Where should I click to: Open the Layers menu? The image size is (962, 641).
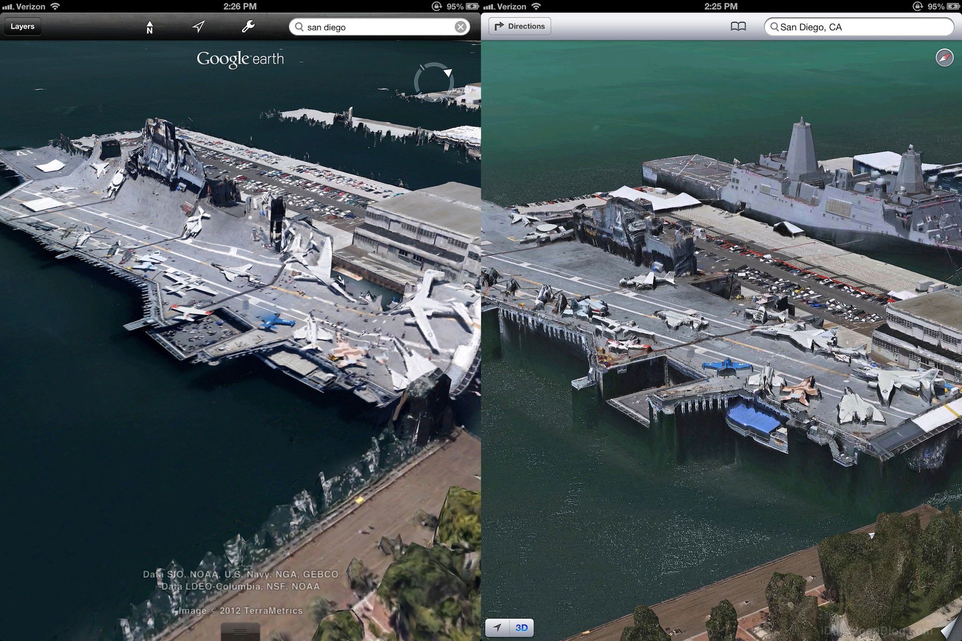(23, 27)
